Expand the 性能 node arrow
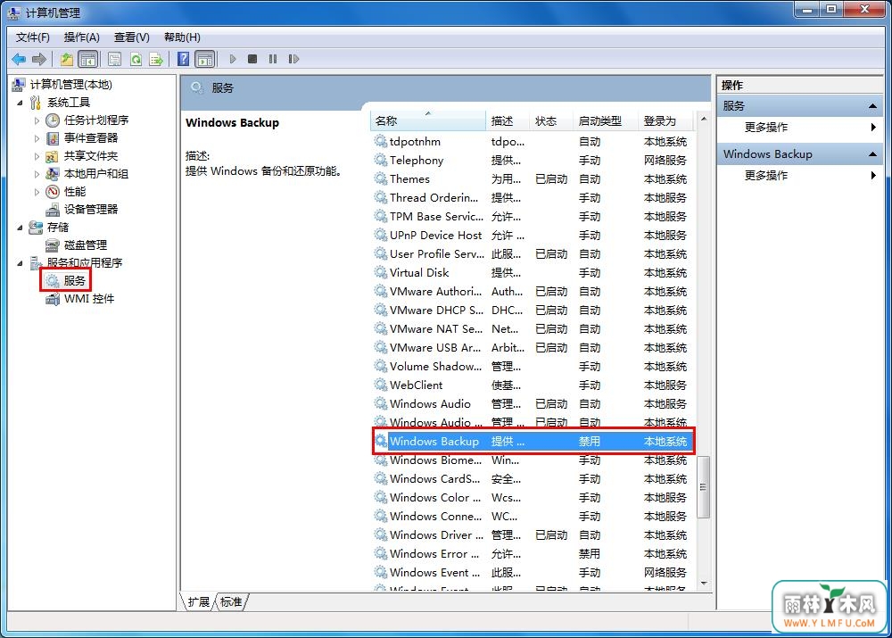Image resolution: width=892 pixels, height=638 pixels. pyautogui.click(x=37, y=191)
